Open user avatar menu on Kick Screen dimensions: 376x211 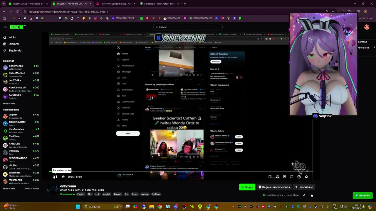coord(367,27)
